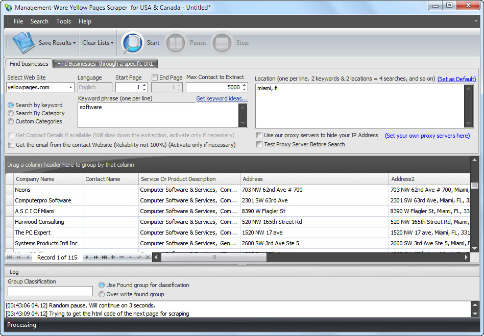Select Over write found group option
The width and height of the screenshot is (484, 336).
click(x=101, y=294)
